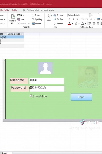Click the Delete record button
This screenshot has width=102, height=154.
pos(22,24)
